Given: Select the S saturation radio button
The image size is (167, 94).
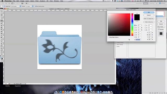Looking at the screenshot, I should click(x=135, y=28).
